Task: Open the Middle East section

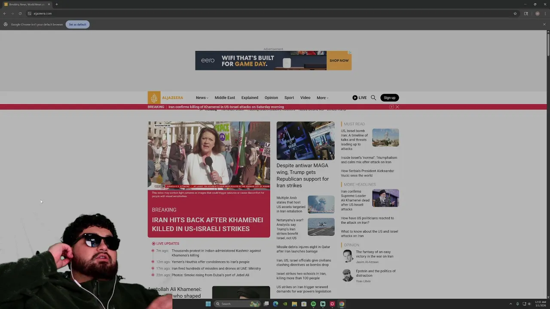Action: (225, 98)
